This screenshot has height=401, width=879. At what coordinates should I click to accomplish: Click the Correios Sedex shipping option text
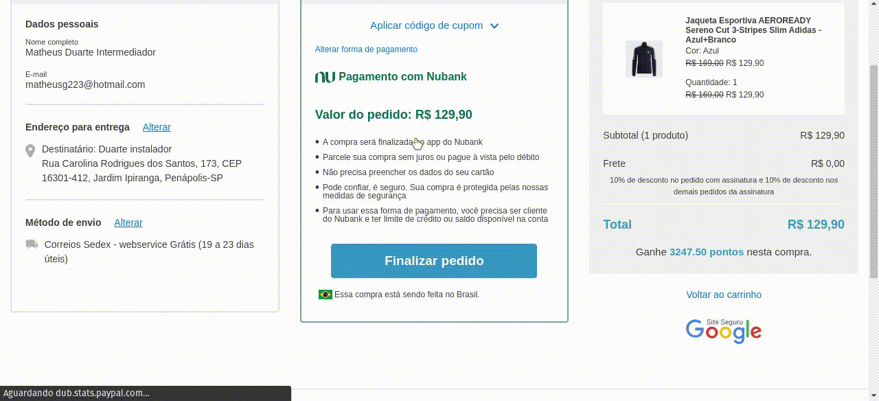tap(149, 251)
